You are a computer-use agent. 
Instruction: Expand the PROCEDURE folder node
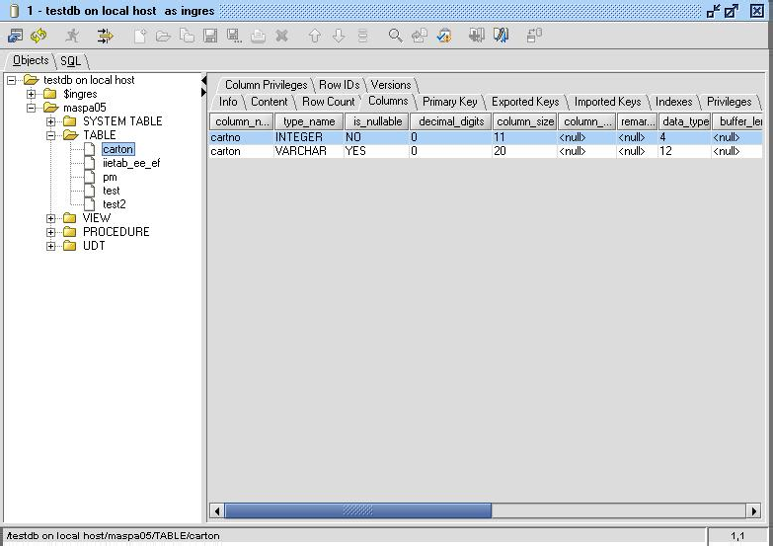50,232
